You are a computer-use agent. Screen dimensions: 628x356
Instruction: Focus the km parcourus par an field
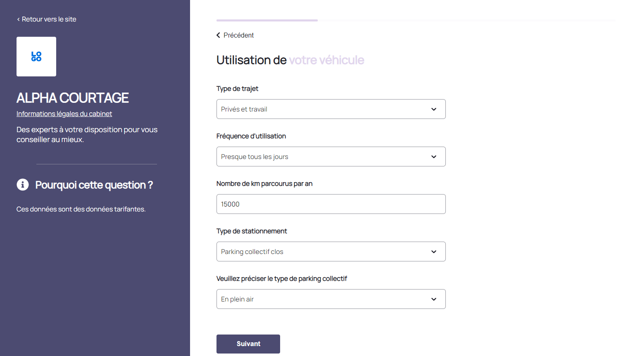pyautogui.click(x=331, y=204)
